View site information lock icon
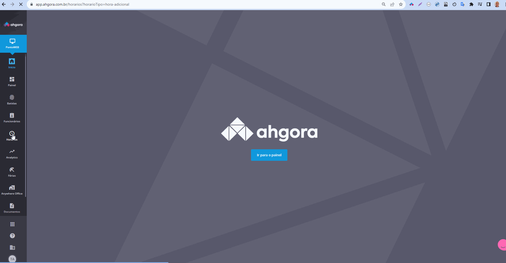The width and height of the screenshot is (506, 263). point(32,4)
